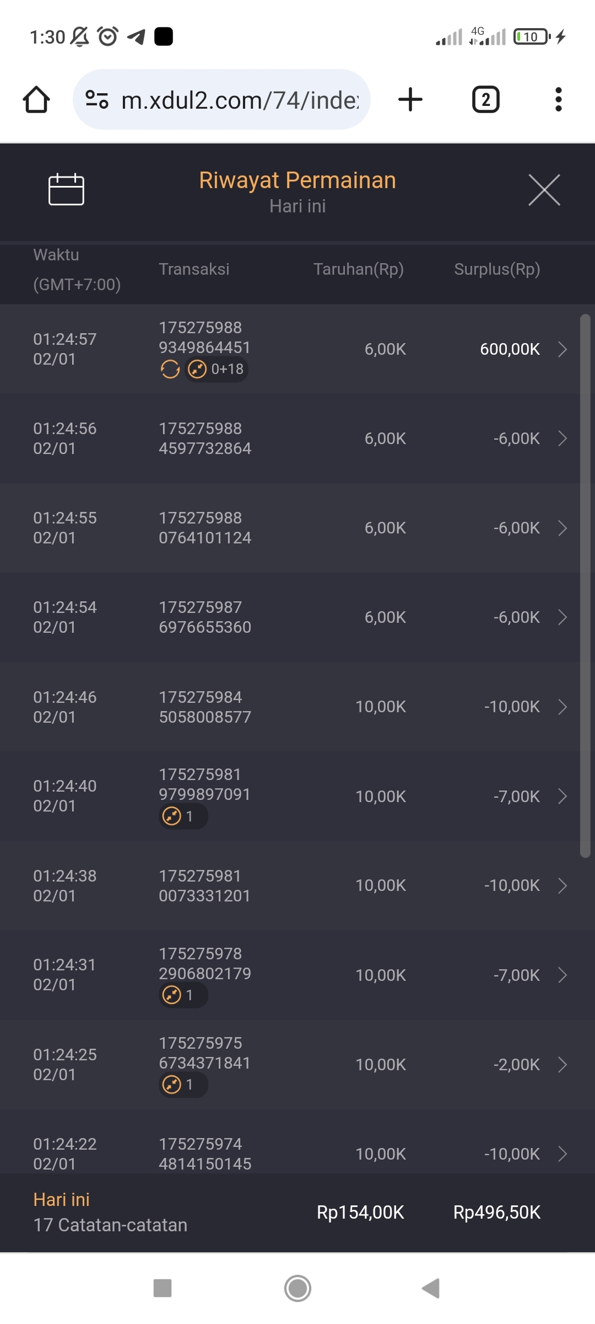Viewport: 595px width, 1324px height.
Task: Tap the free spin badge on the 01:24:40 row
Action: point(183,816)
